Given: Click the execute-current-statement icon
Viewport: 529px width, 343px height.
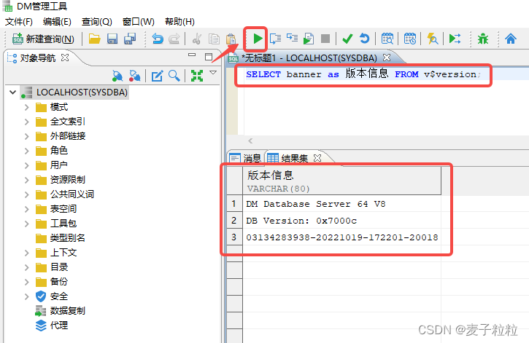Looking at the screenshot, I should pos(275,39).
